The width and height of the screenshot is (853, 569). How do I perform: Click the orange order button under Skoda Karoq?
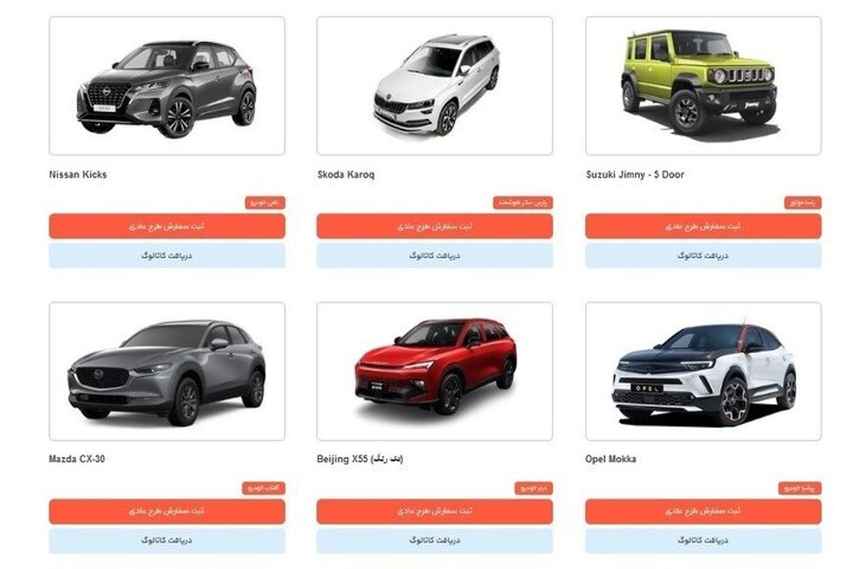click(x=434, y=226)
